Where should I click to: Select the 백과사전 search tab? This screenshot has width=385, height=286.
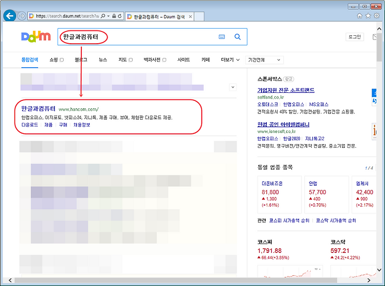152,60
